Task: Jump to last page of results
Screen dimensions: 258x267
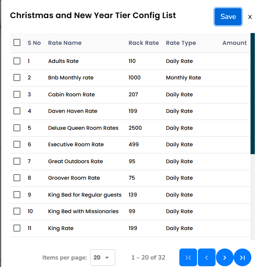Action: (x=242, y=258)
